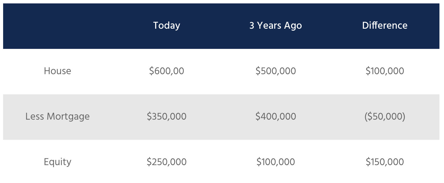Click the $250,000 equity today cell
Viewport: 444px width, 183px height.
(x=166, y=162)
